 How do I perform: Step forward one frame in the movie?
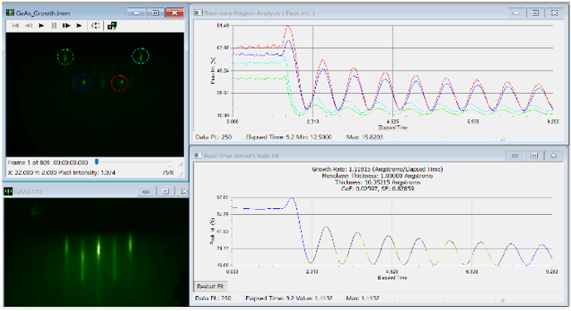point(66,26)
